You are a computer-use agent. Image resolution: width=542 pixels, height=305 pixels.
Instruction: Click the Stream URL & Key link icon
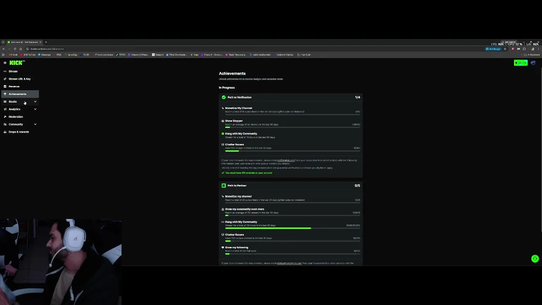[x=5, y=79]
